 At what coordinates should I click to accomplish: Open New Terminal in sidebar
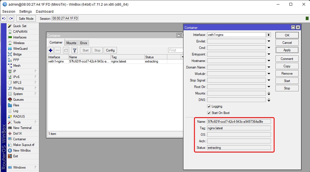[22, 128]
